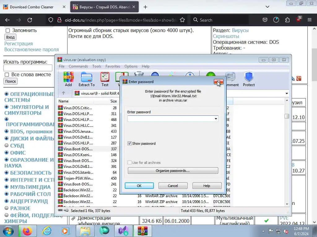Click the Искать программы search field
317x237 pixels.
click(28, 68)
